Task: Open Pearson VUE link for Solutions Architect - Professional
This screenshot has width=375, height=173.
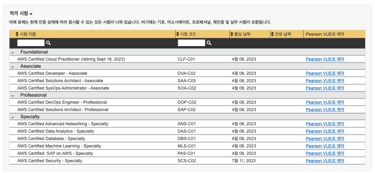Action: point(325,110)
